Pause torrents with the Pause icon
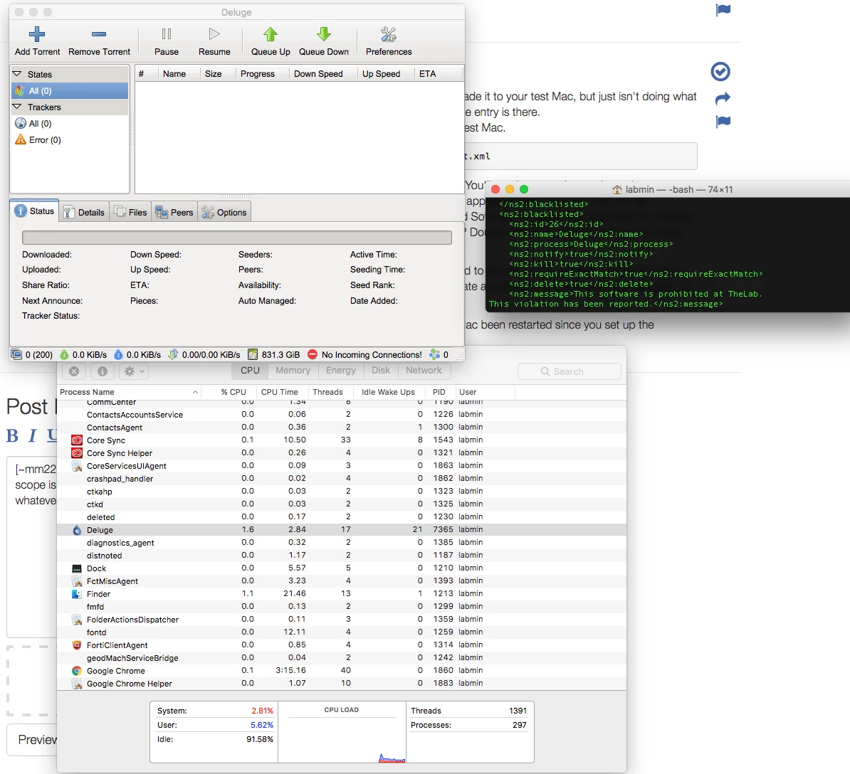 click(x=167, y=34)
